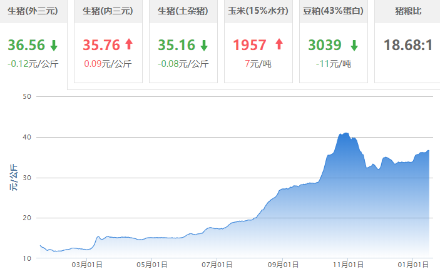Image resolution: width=440 pixels, height=274 pixels.
Task: Click the 35.76 price value
Action: pyautogui.click(x=101, y=45)
